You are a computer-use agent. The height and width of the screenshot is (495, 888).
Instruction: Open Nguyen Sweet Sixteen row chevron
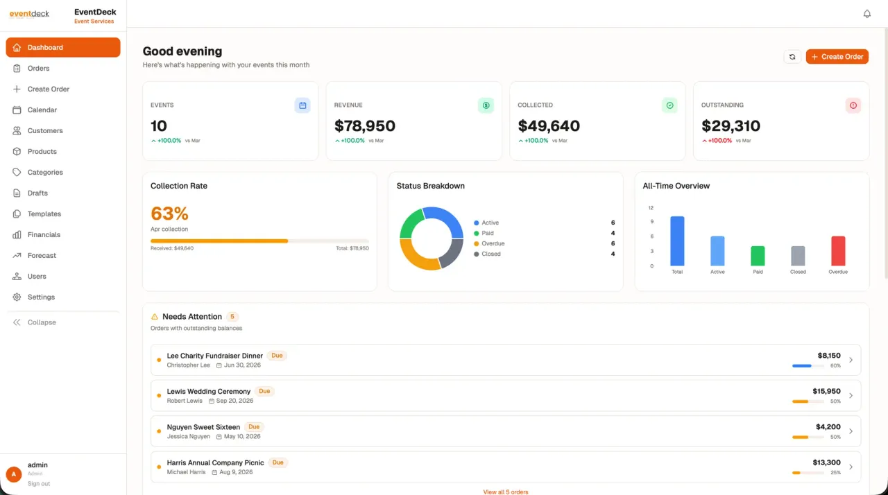pyautogui.click(x=851, y=431)
